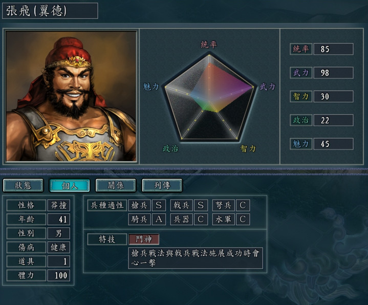Click the 智力 value field showing 30

(x=333, y=96)
